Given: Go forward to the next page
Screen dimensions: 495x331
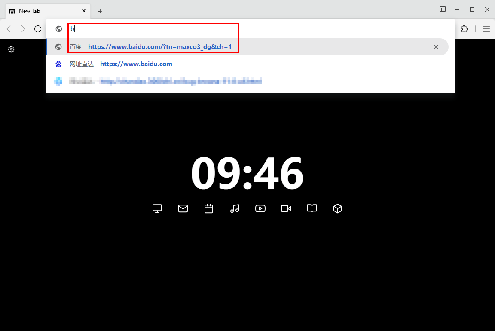Looking at the screenshot, I should click(x=23, y=29).
